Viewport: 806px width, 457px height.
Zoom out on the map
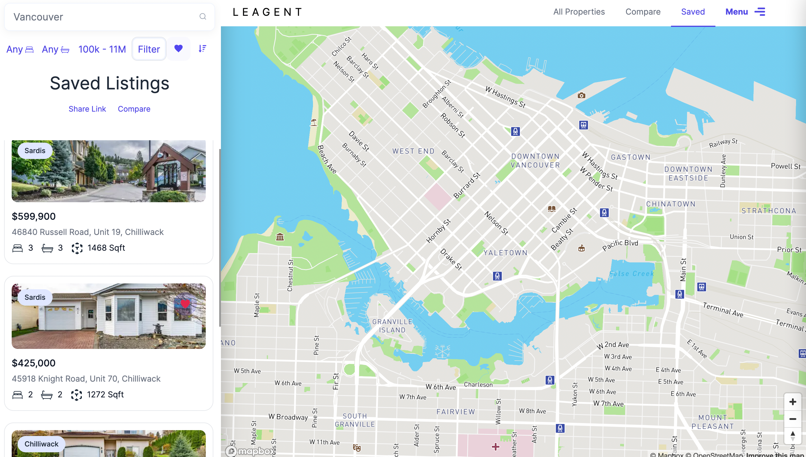point(793,419)
